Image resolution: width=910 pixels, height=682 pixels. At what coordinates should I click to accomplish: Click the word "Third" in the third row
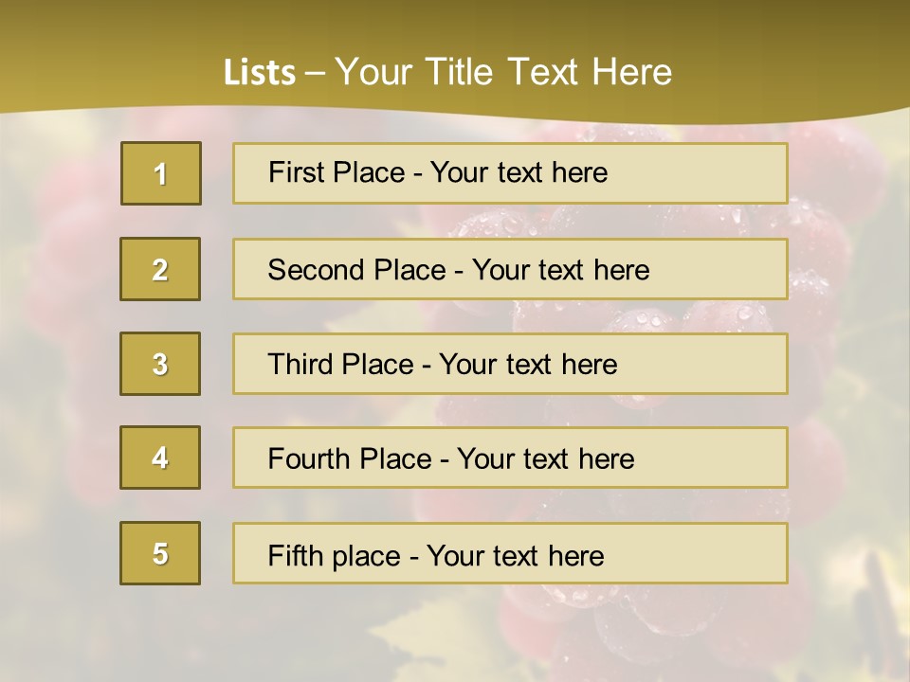coord(300,365)
